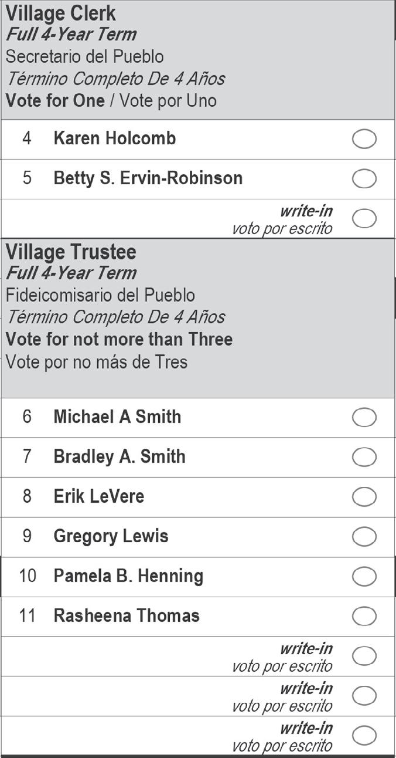This screenshot has height=758, width=396.
Task: Mark the oval for Karen Holcomb
Action: click(364, 140)
